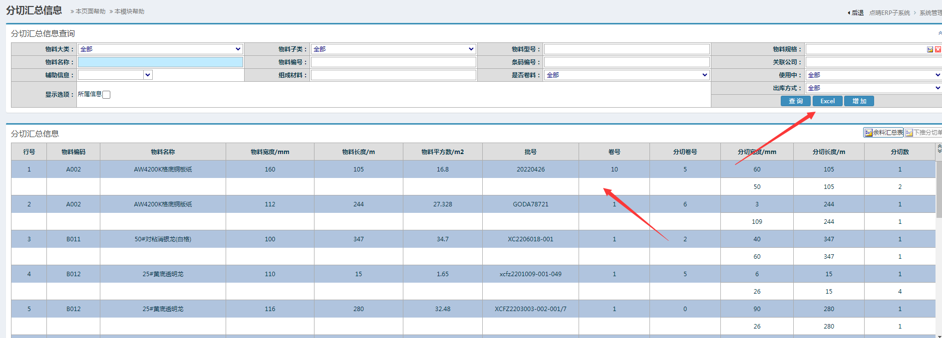
Task: Open the 物料大类 dropdown
Action: pos(160,49)
